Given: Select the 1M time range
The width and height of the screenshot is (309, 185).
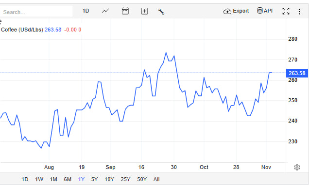Looking at the screenshot, I should pos(53,179).
